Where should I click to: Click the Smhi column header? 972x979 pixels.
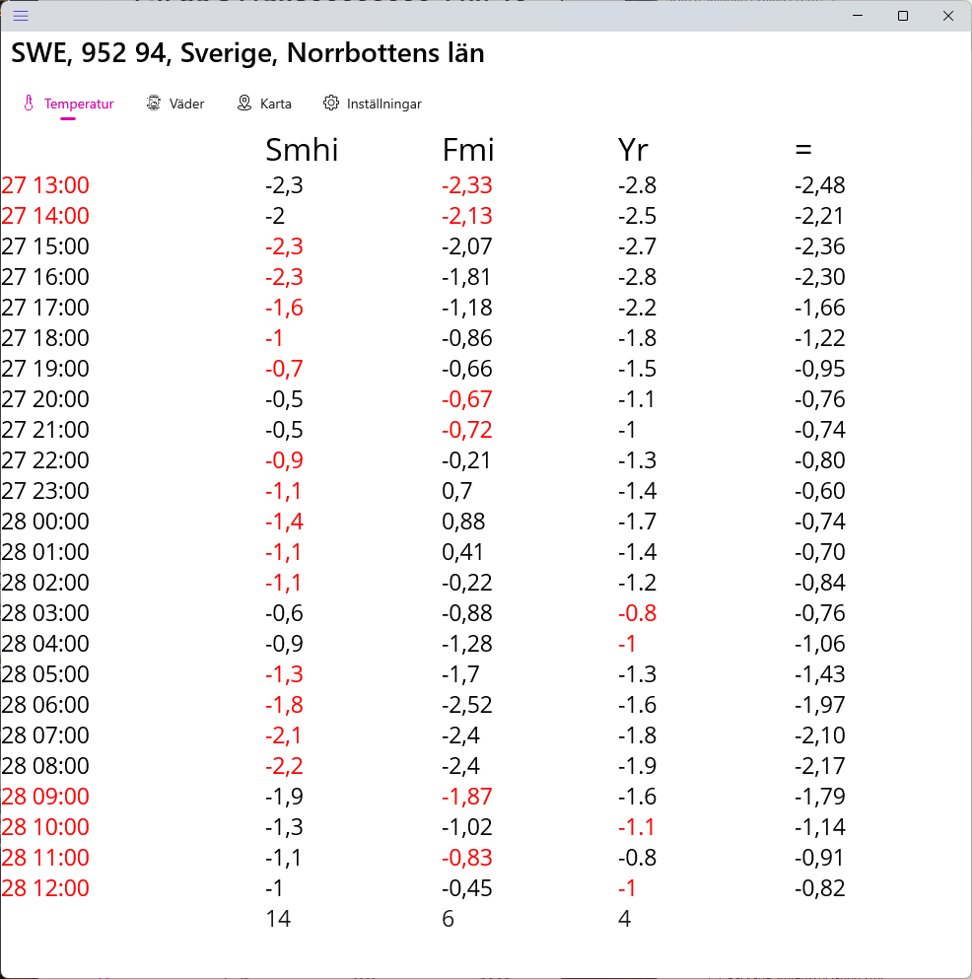(x=302, y=150)
